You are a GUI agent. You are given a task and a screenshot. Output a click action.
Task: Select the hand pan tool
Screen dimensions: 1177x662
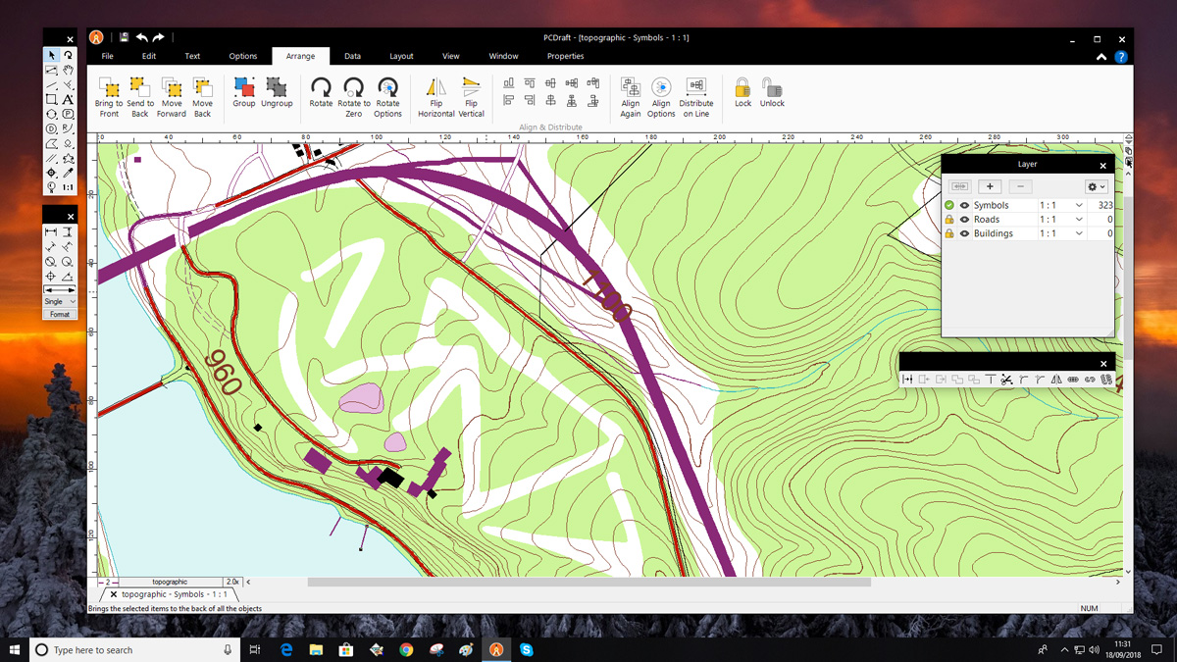pos(68,71)
